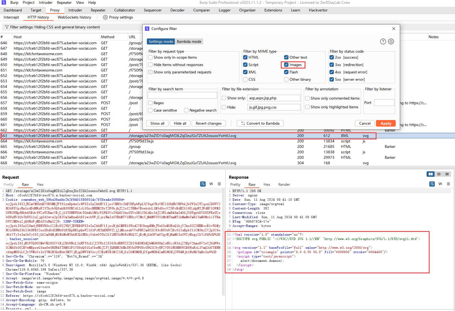Open the Response options hamburger menu
This screenshot has width=455, height=311.
pos(448,184)
